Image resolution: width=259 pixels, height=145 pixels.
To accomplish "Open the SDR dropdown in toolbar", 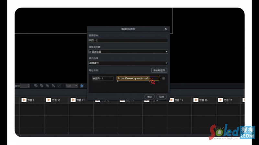I will click(x=71, y=86).
